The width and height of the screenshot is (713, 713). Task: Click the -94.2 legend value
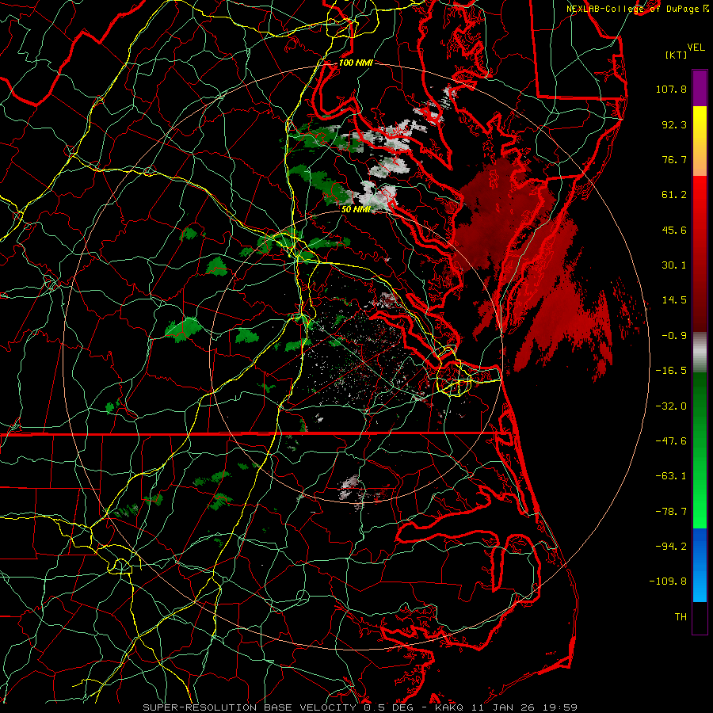pos(671,547)
